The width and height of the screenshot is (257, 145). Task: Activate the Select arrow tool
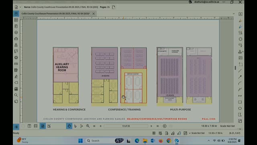point(75,126)
